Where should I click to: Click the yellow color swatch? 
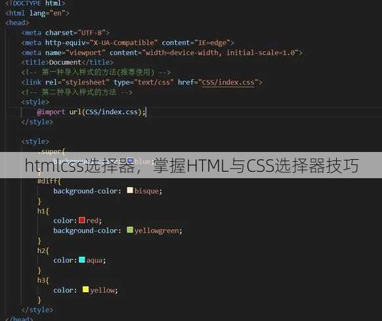click(x=86, y=290)
